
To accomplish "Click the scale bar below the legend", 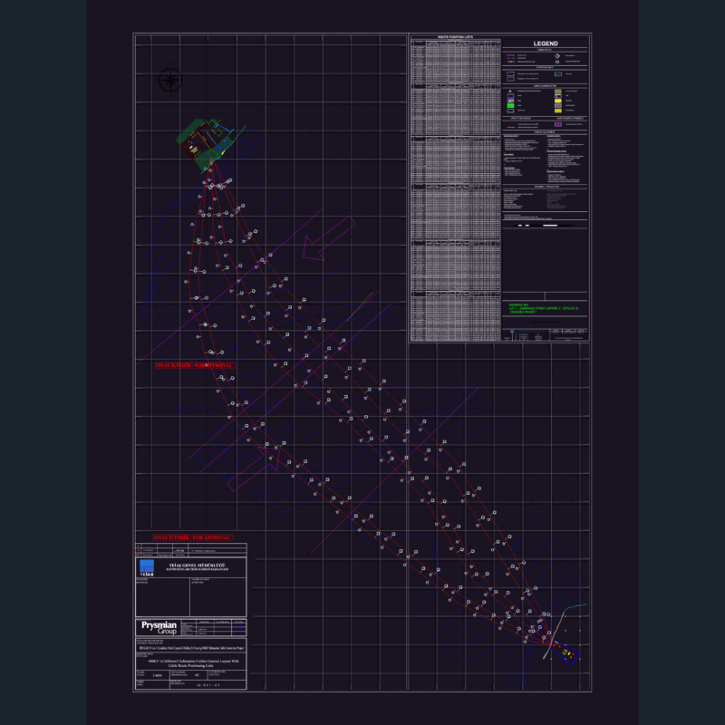I will click(544, 226).
